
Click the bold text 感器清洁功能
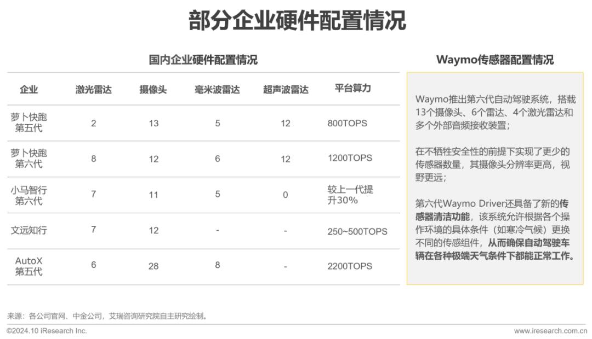[442, 217]
